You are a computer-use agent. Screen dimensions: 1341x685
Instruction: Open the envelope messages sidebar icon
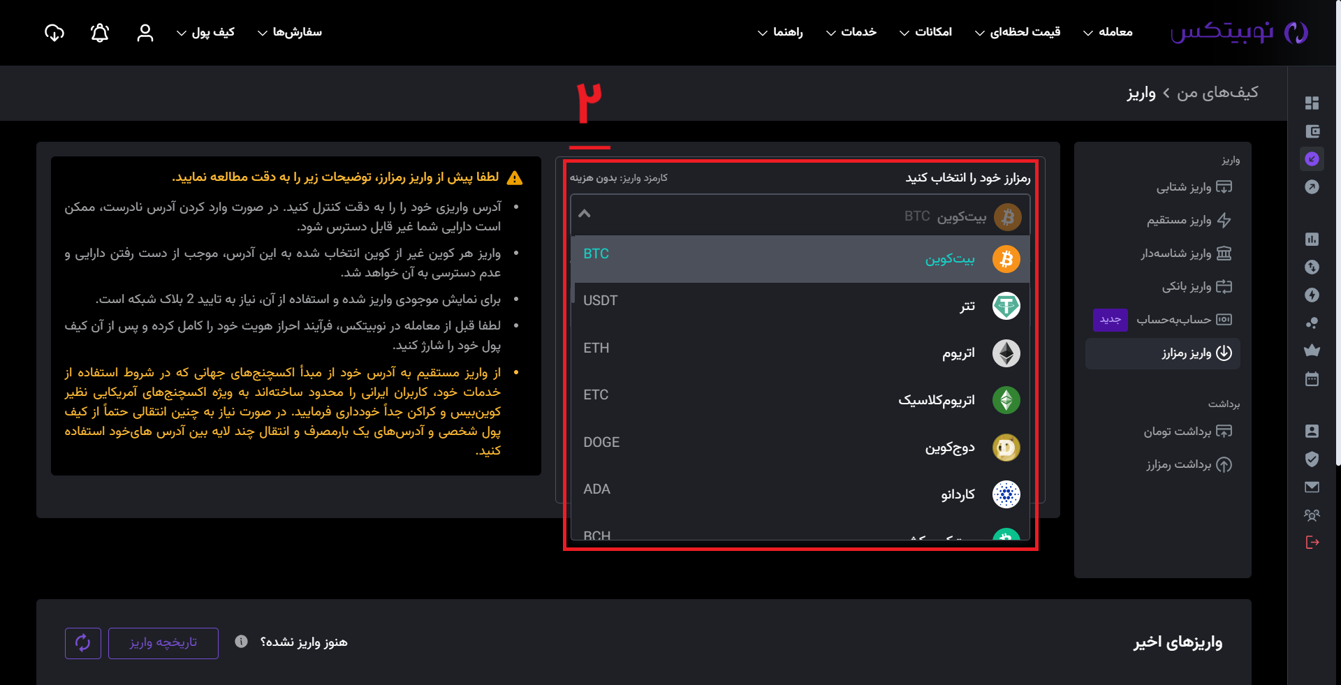point(1312,487)
